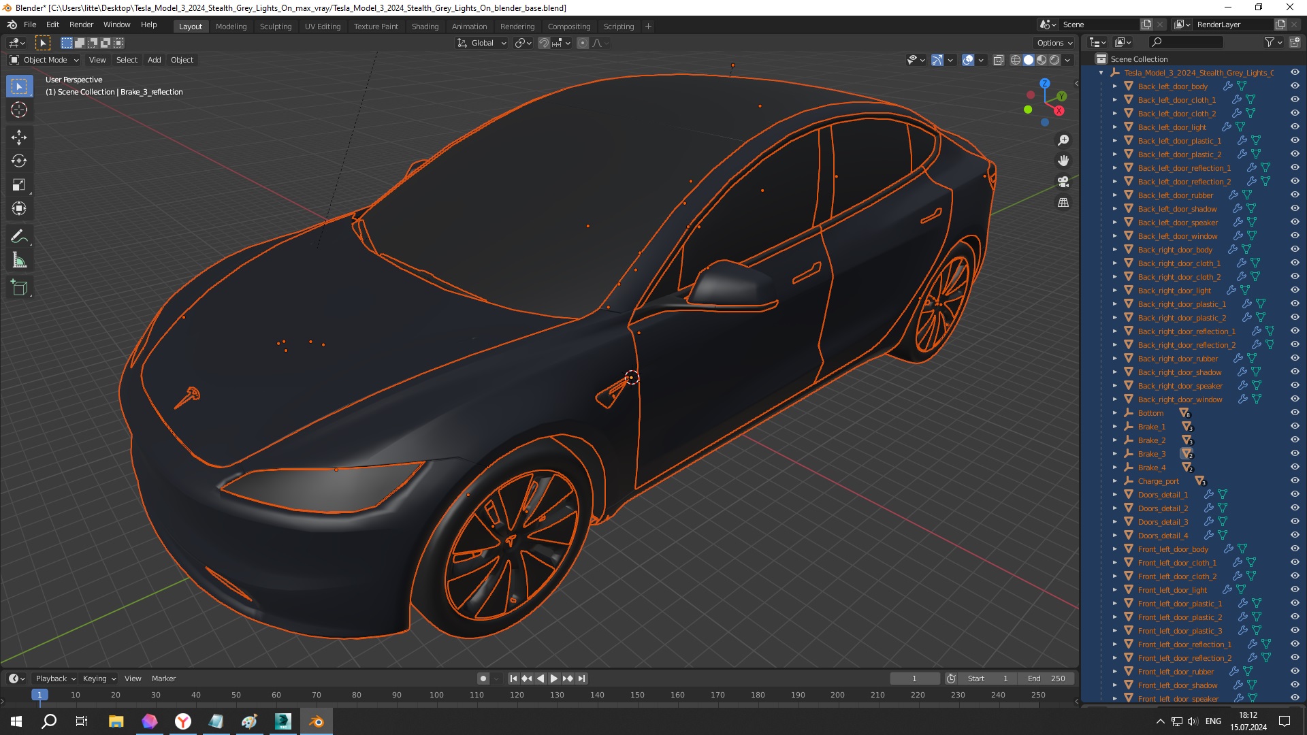This screenshot has width=1307, height=735.
Task: Jump to timeline start frame
Action: (513, 679)
